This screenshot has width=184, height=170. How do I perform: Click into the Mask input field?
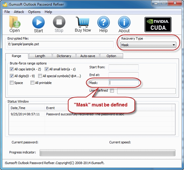(x=123, y=83)
